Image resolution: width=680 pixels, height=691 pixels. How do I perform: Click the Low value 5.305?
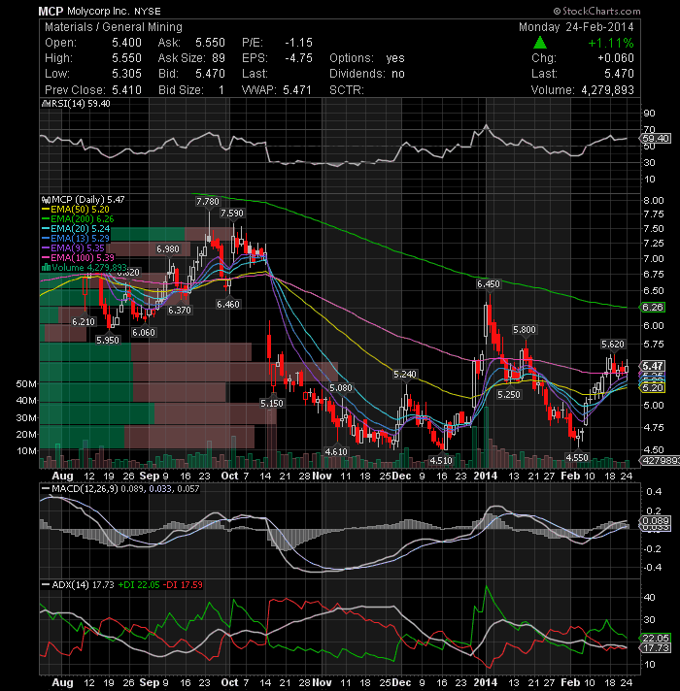[126, 74]
